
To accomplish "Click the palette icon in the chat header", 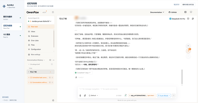I will tap(193, 19).
